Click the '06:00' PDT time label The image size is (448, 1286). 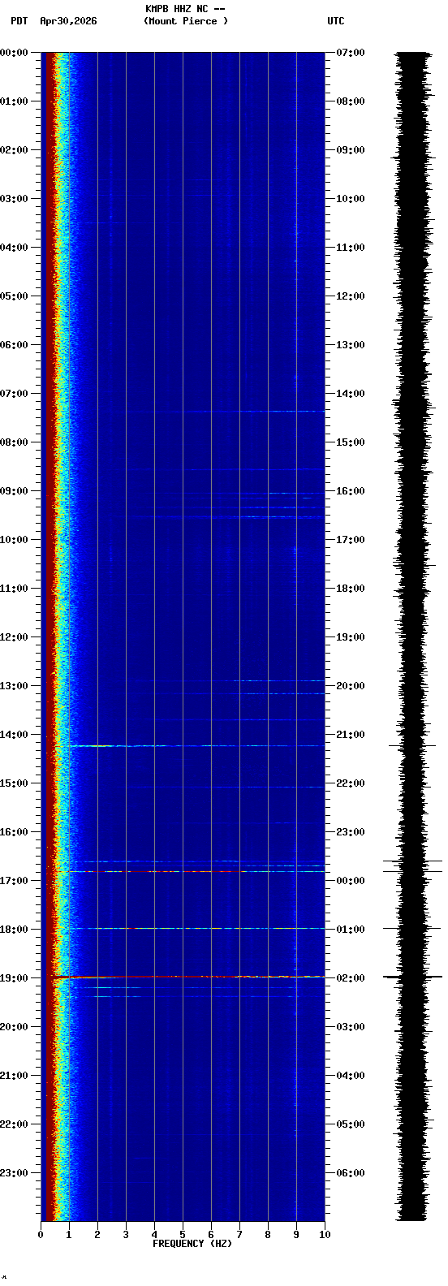14,345
